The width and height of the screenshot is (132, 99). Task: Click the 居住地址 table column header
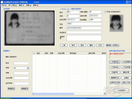(78, 53)
